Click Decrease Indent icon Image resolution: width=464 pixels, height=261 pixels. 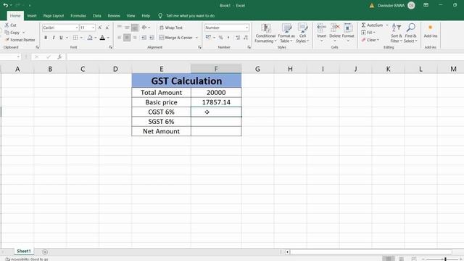(x=144, y=38)
